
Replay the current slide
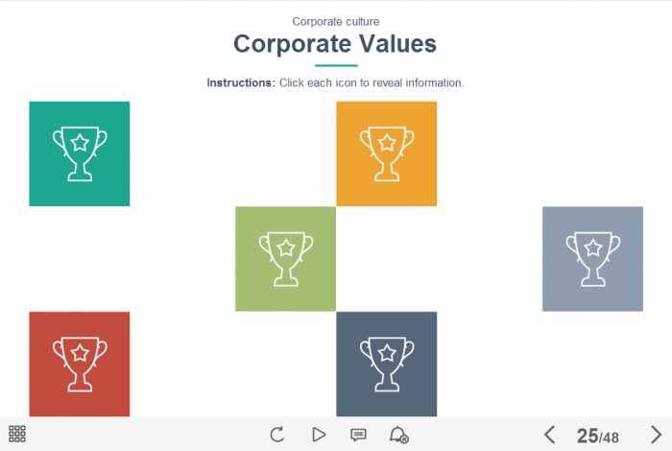click(x=277, y=435)
